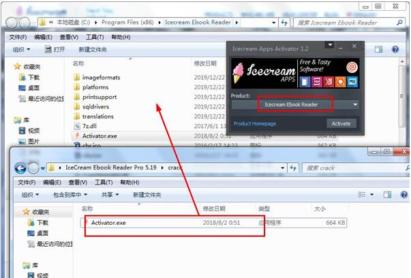Open 编辑(E) menu in crack window
This screenshot has width=411, height=278.
pyautogui.click(x=52, y=183)
